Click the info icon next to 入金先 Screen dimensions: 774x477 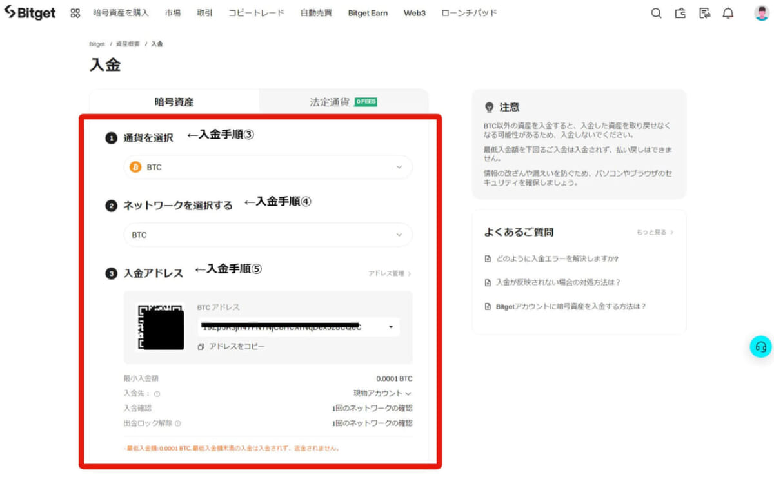coord(157,394)
